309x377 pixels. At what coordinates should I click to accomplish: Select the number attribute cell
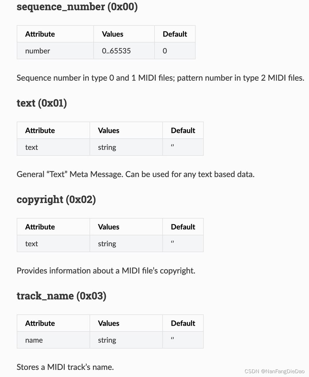tap(55, 51)
